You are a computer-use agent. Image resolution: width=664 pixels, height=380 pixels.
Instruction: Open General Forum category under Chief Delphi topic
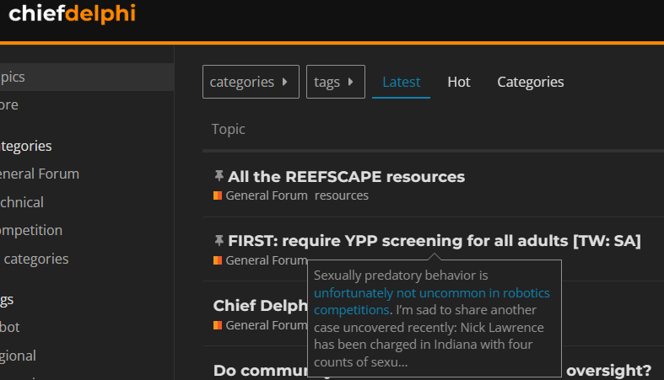click(267, 325)
